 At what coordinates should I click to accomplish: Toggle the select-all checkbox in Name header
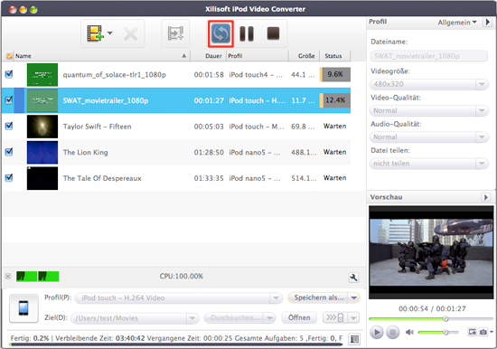9,56
